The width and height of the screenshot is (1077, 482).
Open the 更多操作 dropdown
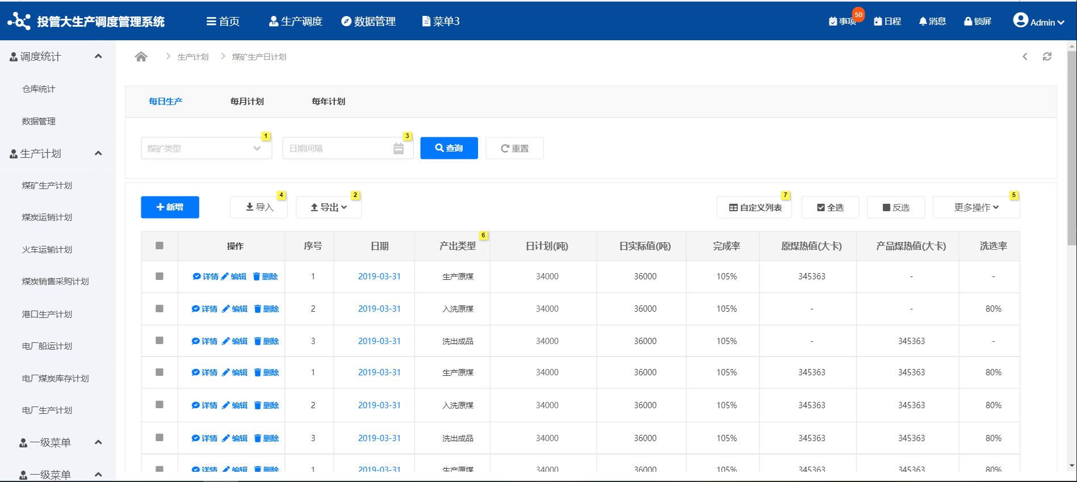tap(977, 207)
